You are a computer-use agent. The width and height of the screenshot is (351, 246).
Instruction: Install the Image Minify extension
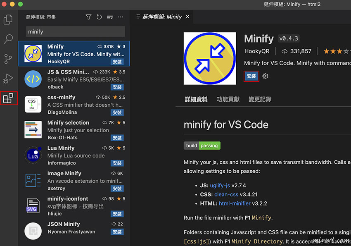tap(117, 189)
